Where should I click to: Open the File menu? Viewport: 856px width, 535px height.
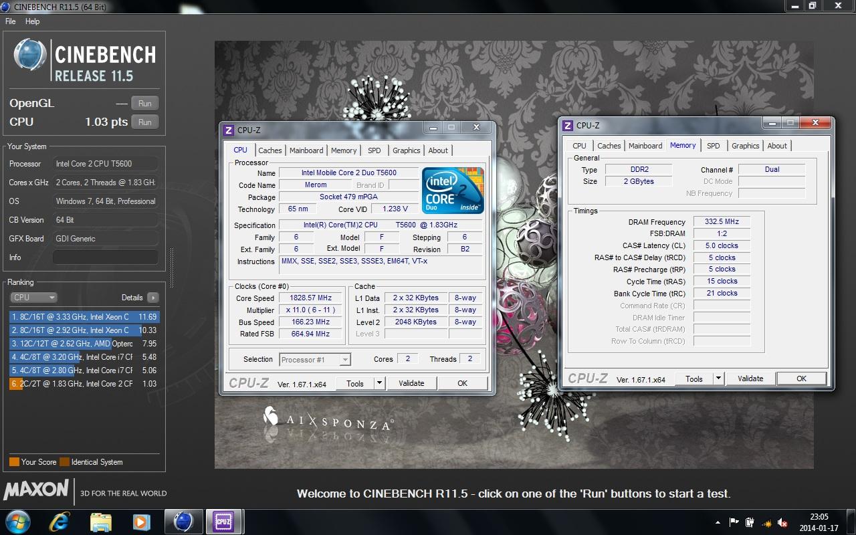(11, 21)
